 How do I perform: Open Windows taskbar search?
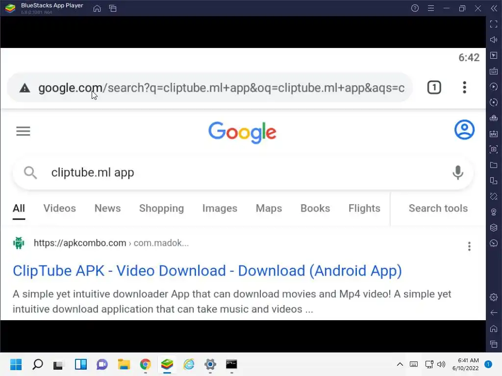pyautogui.click(x=37, y=364)
